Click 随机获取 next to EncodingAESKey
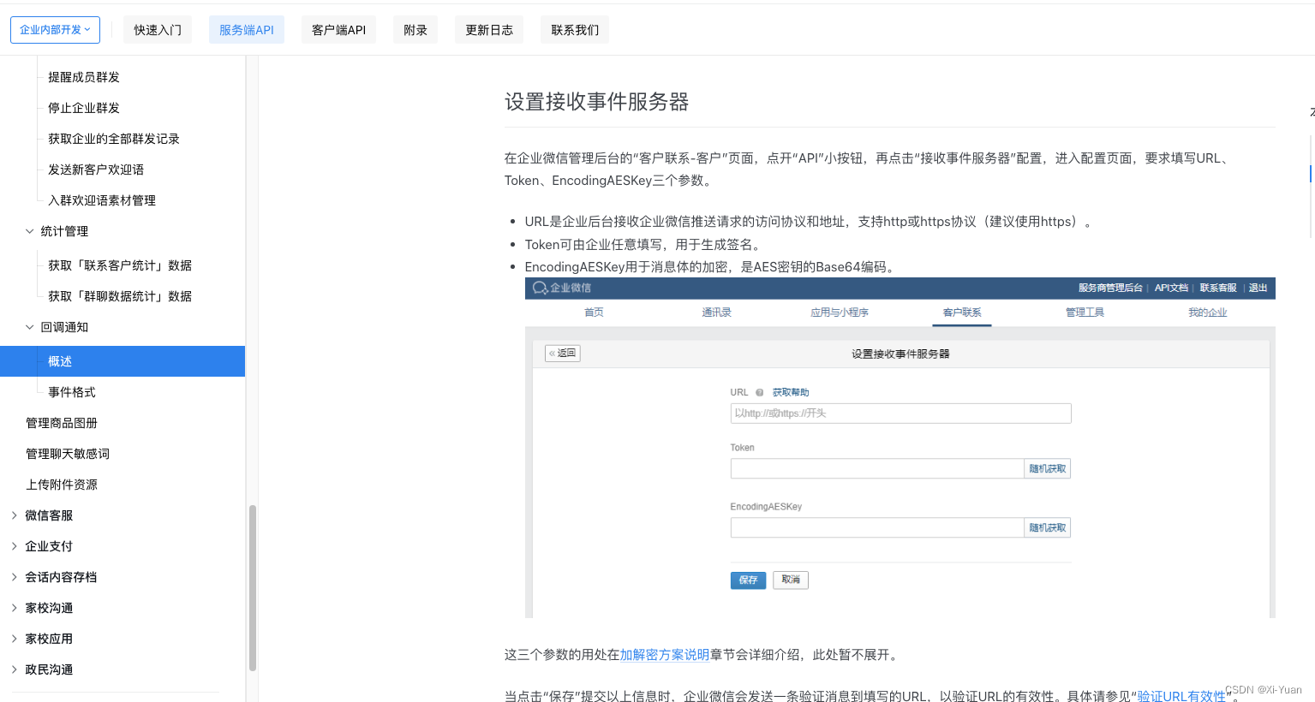 pos(1048,527)
